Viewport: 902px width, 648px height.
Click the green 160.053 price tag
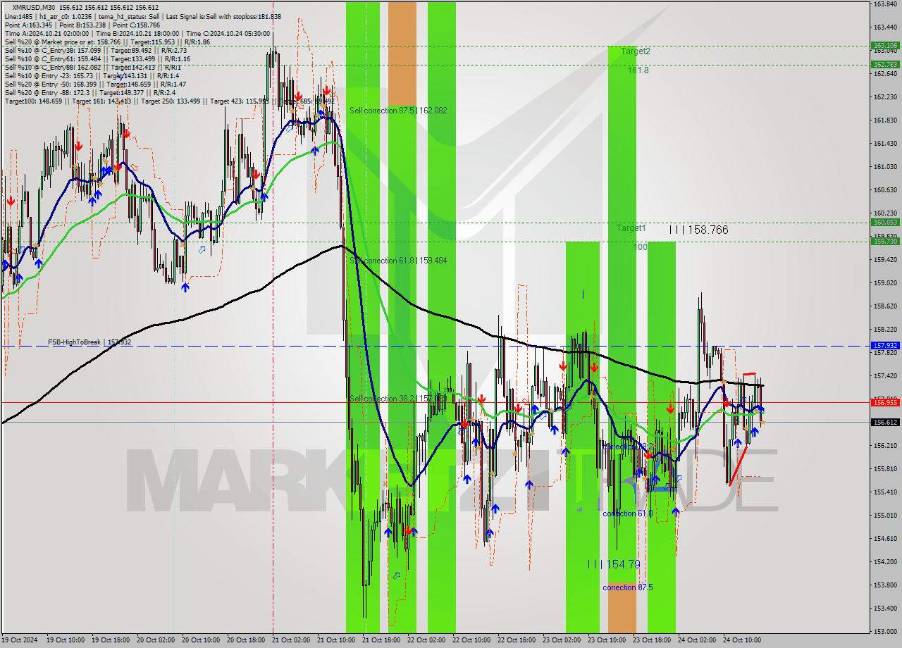884,222
